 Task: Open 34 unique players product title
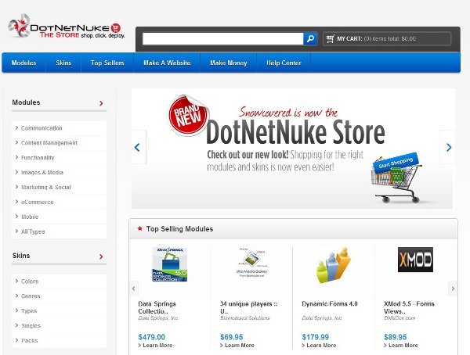(x=249, y=307)
